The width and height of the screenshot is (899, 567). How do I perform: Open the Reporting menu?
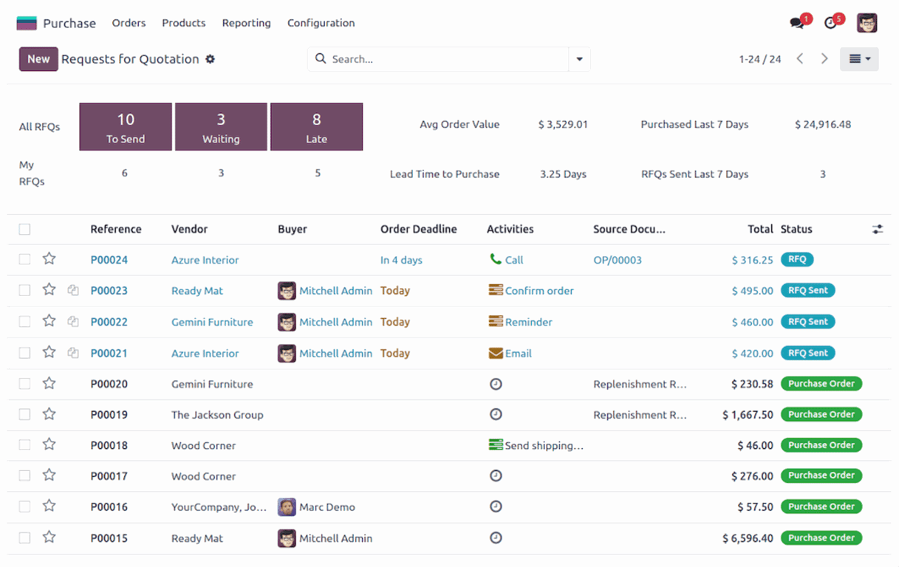tap(246, 23)
